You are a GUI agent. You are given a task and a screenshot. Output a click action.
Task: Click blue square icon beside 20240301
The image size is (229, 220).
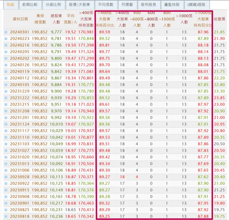(6, 32)
